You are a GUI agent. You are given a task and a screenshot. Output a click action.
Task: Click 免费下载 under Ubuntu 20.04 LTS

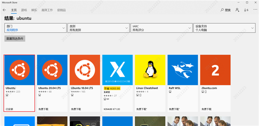(43, 109)
